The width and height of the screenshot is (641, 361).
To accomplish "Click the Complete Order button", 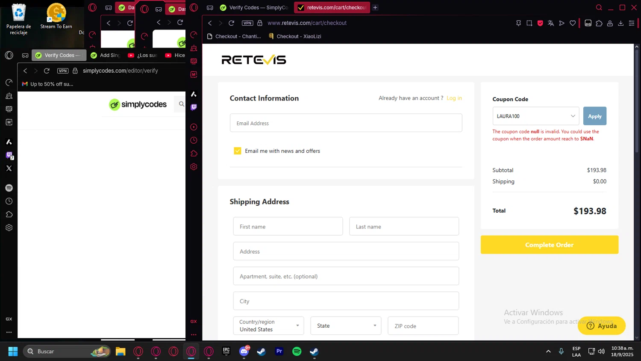I will point(549,245).
